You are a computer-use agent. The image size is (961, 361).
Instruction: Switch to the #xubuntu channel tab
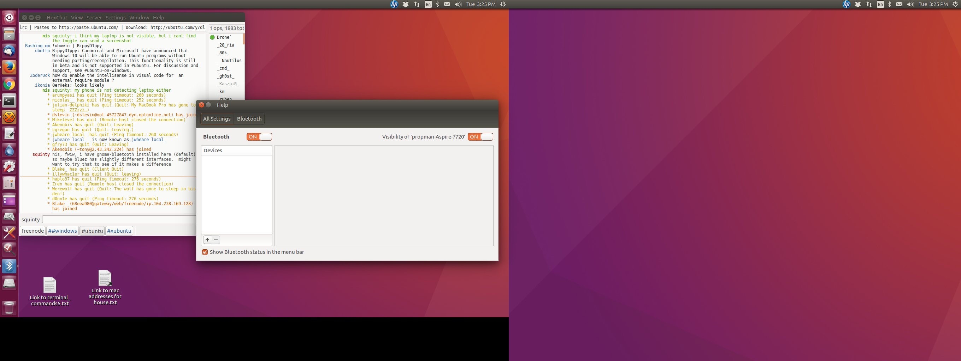[x=119, y=231]
